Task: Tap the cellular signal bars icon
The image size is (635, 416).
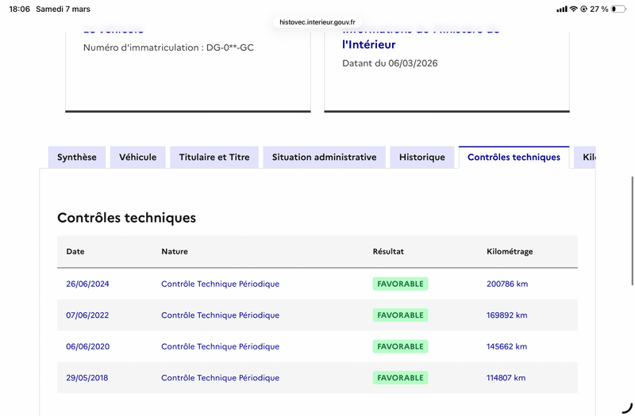Action: click(x=562, y=9)
